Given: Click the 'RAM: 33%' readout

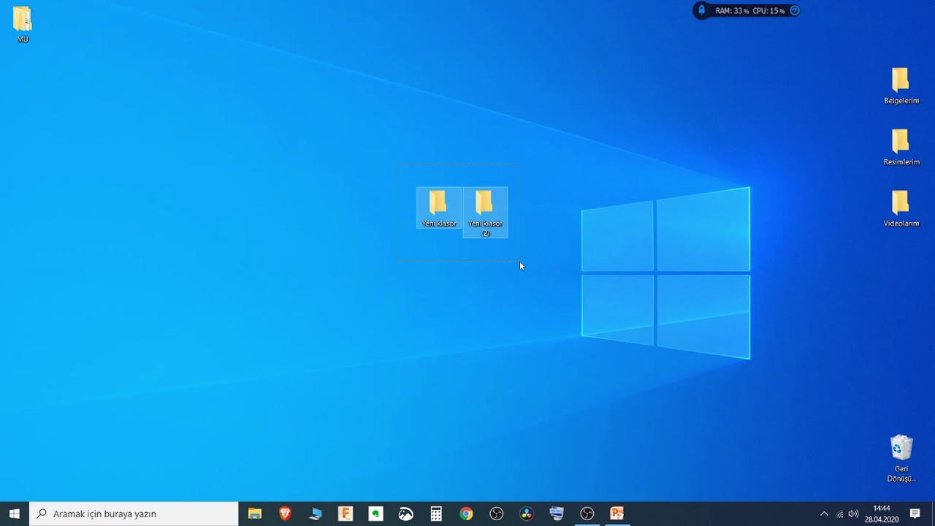Looking at the screenshot, I should 732,11.
